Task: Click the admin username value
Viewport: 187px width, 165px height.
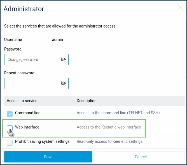Action: pos(57,40)
